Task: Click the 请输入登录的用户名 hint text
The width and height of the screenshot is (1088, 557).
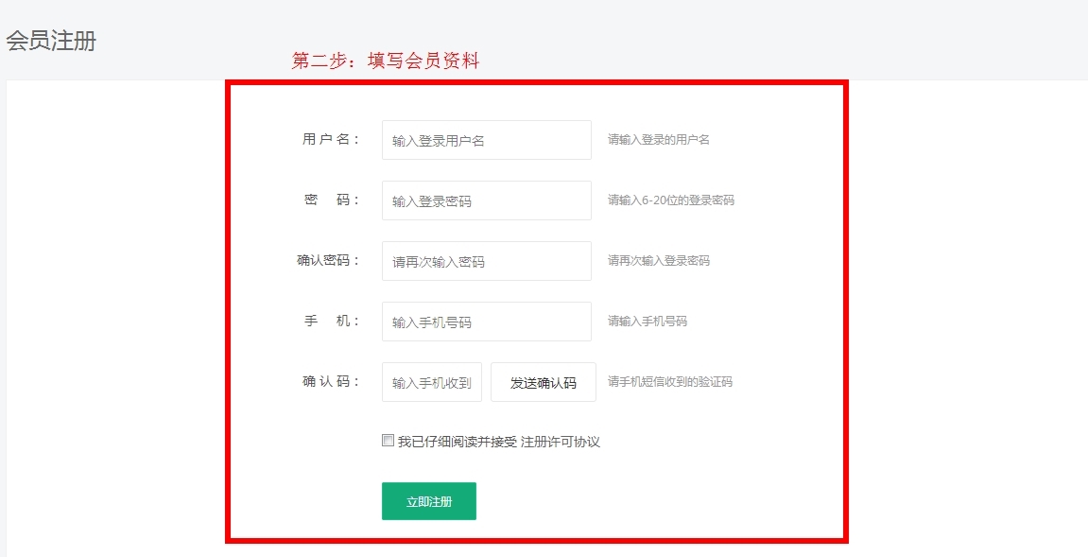Action: (659, 139)
